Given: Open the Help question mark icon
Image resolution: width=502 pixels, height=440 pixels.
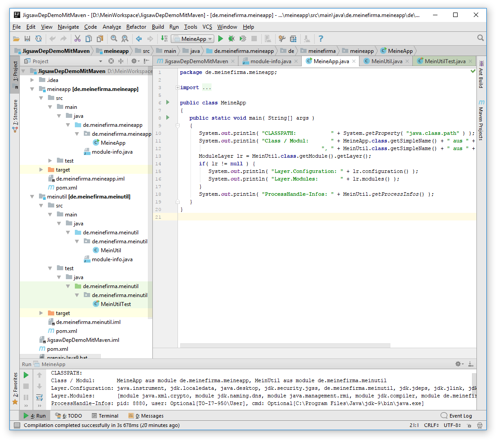Looking at the screenshot, I should (x=321, y=39).
